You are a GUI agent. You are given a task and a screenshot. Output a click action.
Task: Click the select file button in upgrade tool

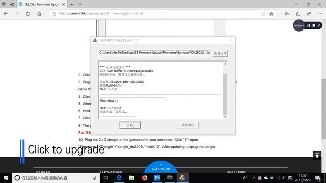[220, 53]
